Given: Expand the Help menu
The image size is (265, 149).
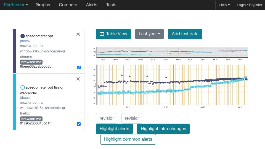Looking at the screenshot, I should pyautogui.click(x=224, y=5).
